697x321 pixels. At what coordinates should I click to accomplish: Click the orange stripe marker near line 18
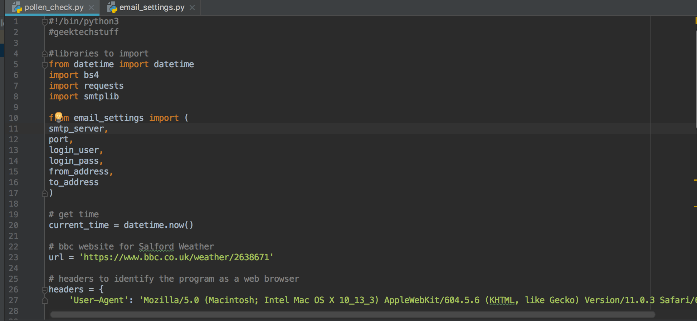pos(696,206)
